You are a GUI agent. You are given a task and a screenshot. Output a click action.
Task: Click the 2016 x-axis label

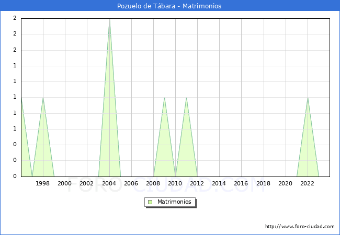coord(241,183)
